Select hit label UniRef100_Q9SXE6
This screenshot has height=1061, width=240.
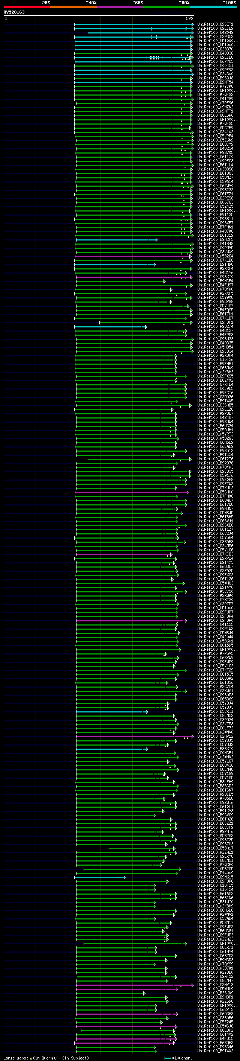tap(215, 525)
